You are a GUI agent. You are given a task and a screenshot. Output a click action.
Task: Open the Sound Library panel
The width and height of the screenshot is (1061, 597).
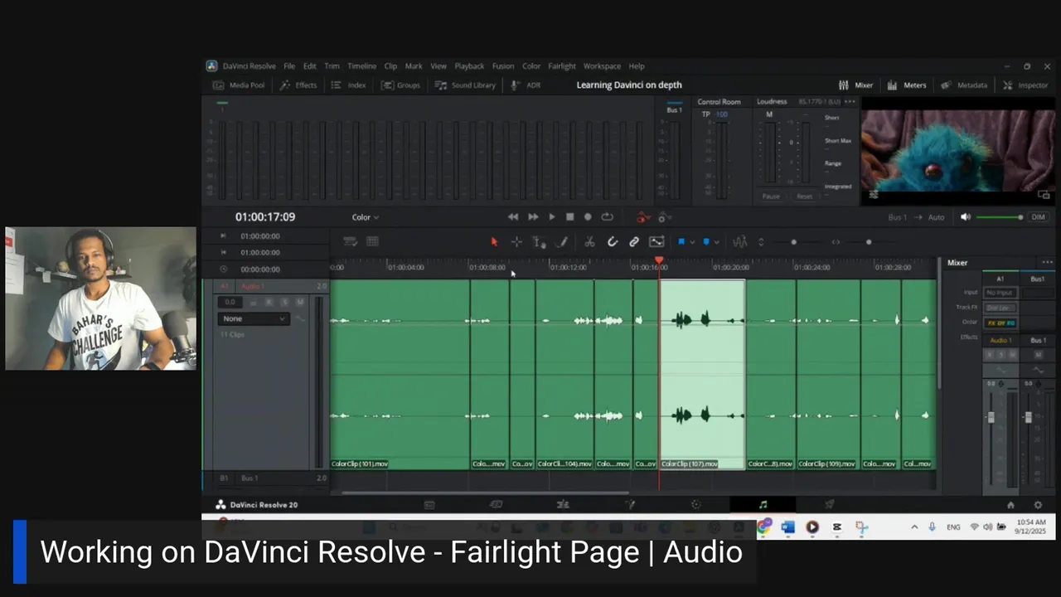(x=465, y=85)
